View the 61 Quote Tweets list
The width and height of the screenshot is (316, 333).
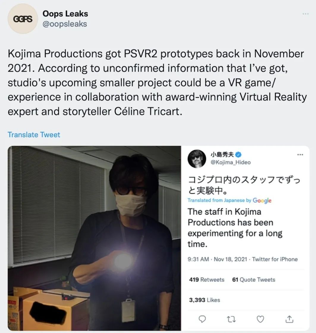[254, 280]
